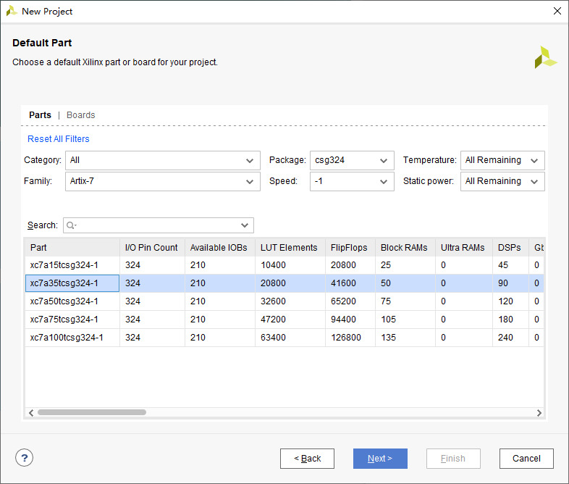
Task: Sort by FlipFlops column header
Action: [350, 248]
